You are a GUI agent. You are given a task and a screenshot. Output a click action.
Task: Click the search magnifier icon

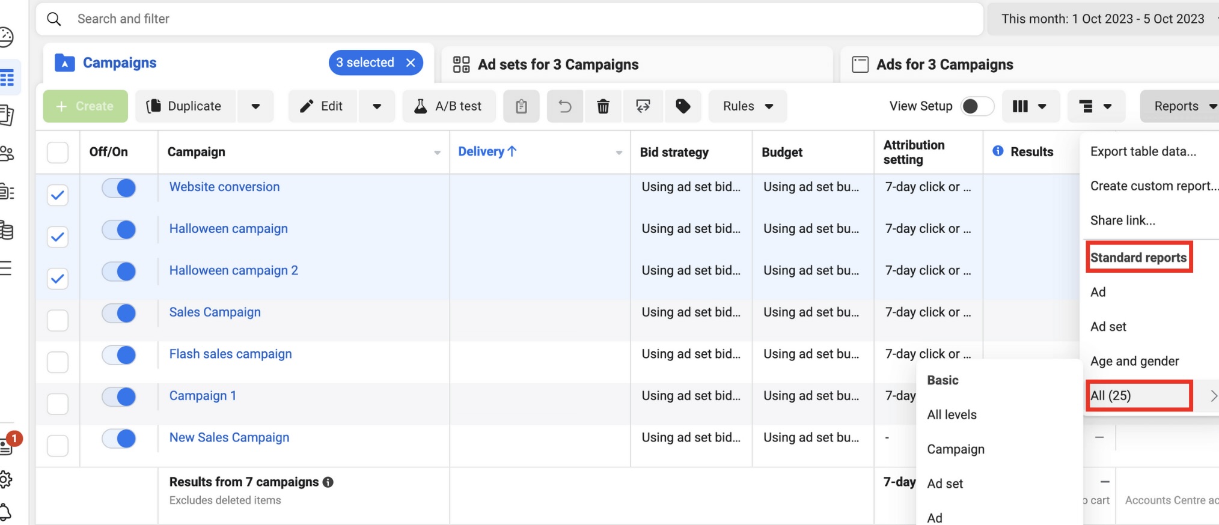pos(54,19)
